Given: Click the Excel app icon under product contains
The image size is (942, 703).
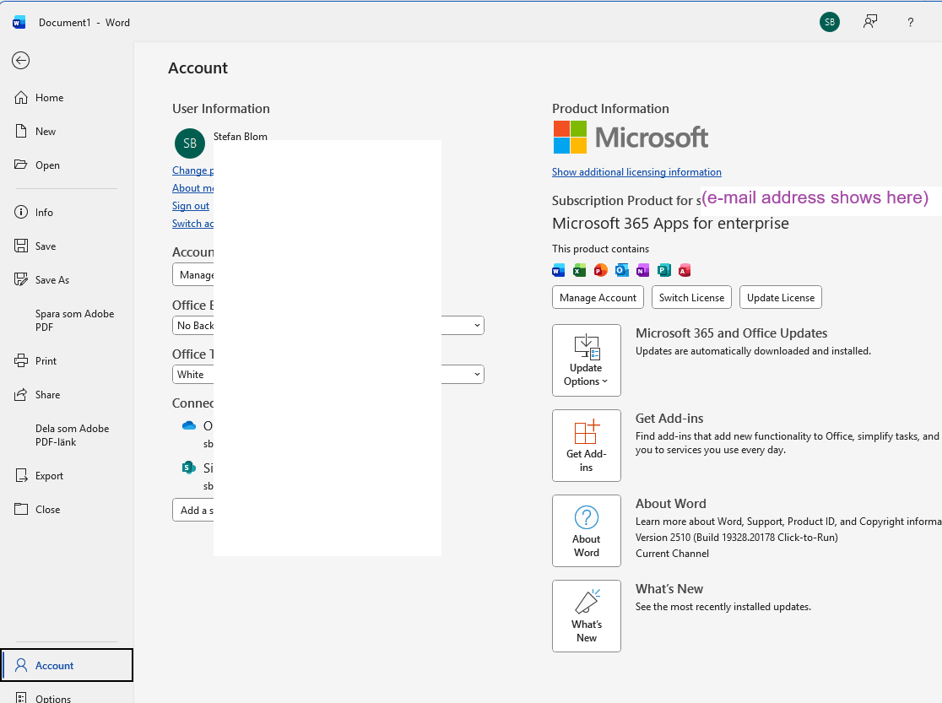Looking at the screenshot, I should click(x=579, y=270).
